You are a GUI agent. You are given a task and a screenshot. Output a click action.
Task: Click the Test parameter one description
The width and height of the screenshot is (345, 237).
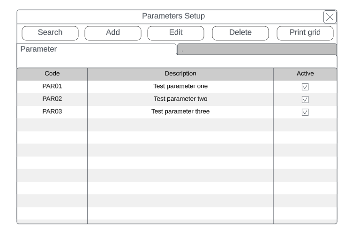point(180,86)
